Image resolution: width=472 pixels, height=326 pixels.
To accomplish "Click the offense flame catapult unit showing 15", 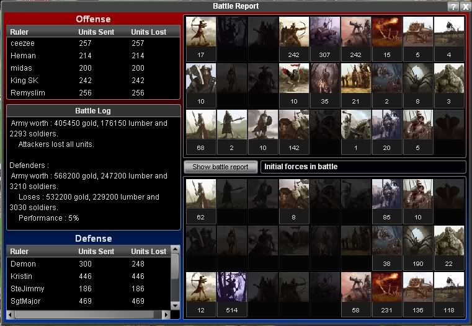I will click(x=387, y=39).
